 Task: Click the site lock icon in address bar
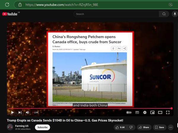click(x=20, y=5)
